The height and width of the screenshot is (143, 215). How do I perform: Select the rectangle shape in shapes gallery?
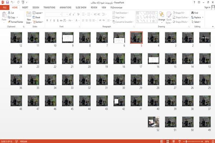[147, 13]
